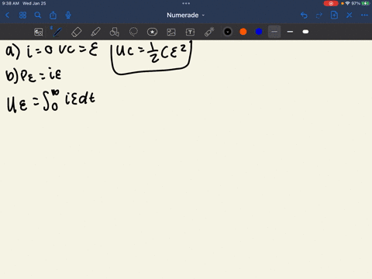Go back with the left chevron
The image size is (372, 279).
pyautogui.click(x=7, y=15)
